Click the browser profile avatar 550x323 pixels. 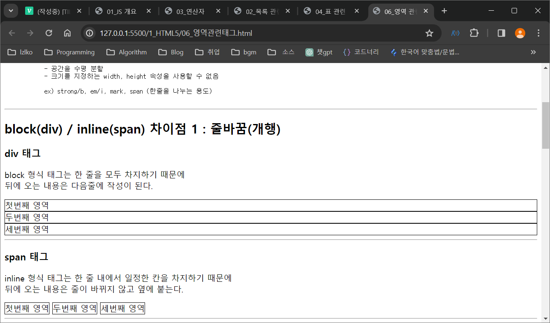pyautogui.click(x=520, y=33)
